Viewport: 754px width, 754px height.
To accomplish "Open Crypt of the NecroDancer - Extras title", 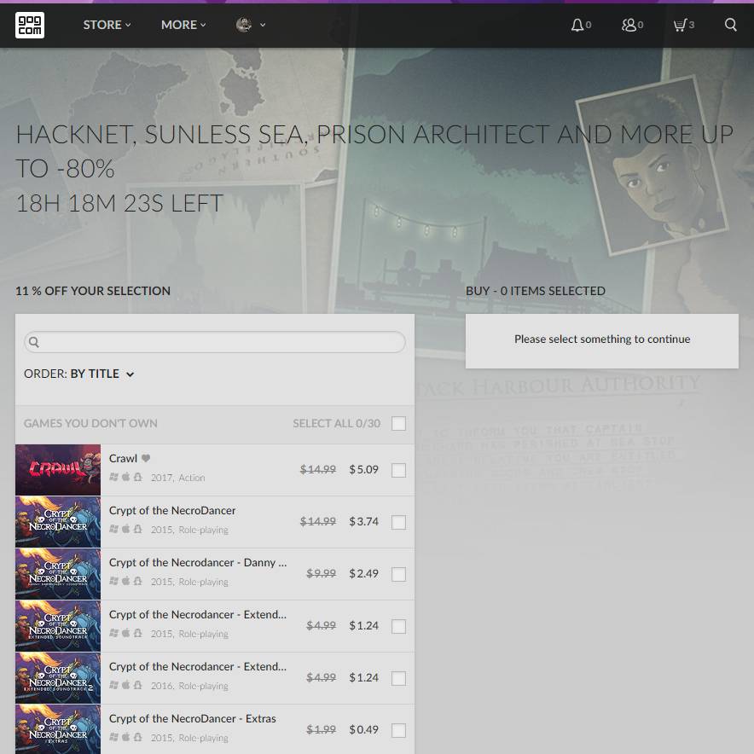I will click(x=193, y=718).
